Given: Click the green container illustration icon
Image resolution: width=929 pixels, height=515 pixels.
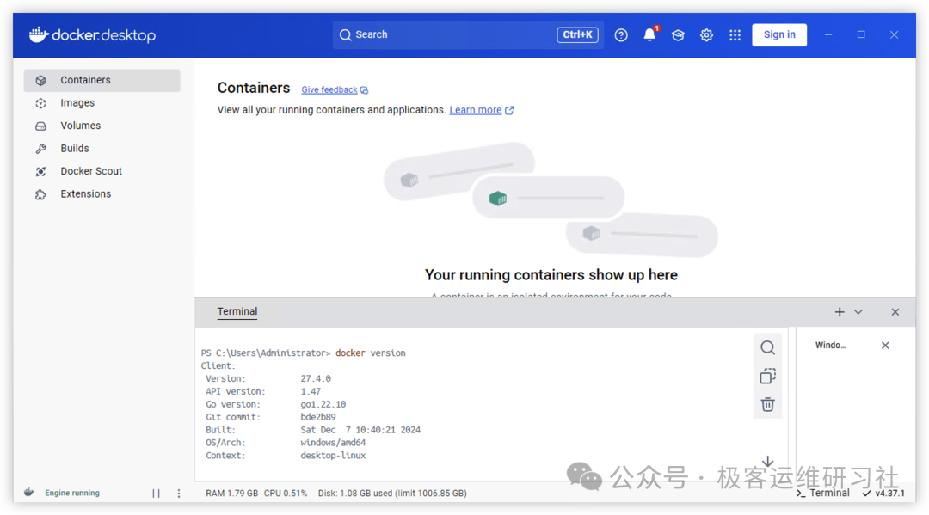Looking at the screenshot, I should 498,198.
